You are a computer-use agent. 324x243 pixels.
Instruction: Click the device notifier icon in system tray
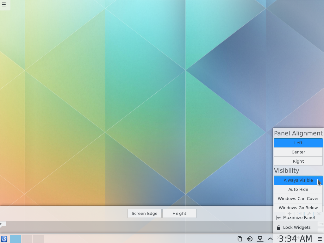260,239
